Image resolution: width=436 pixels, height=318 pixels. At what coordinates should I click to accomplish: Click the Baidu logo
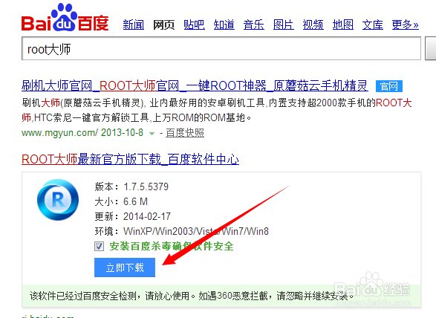[x=65, y=17]
